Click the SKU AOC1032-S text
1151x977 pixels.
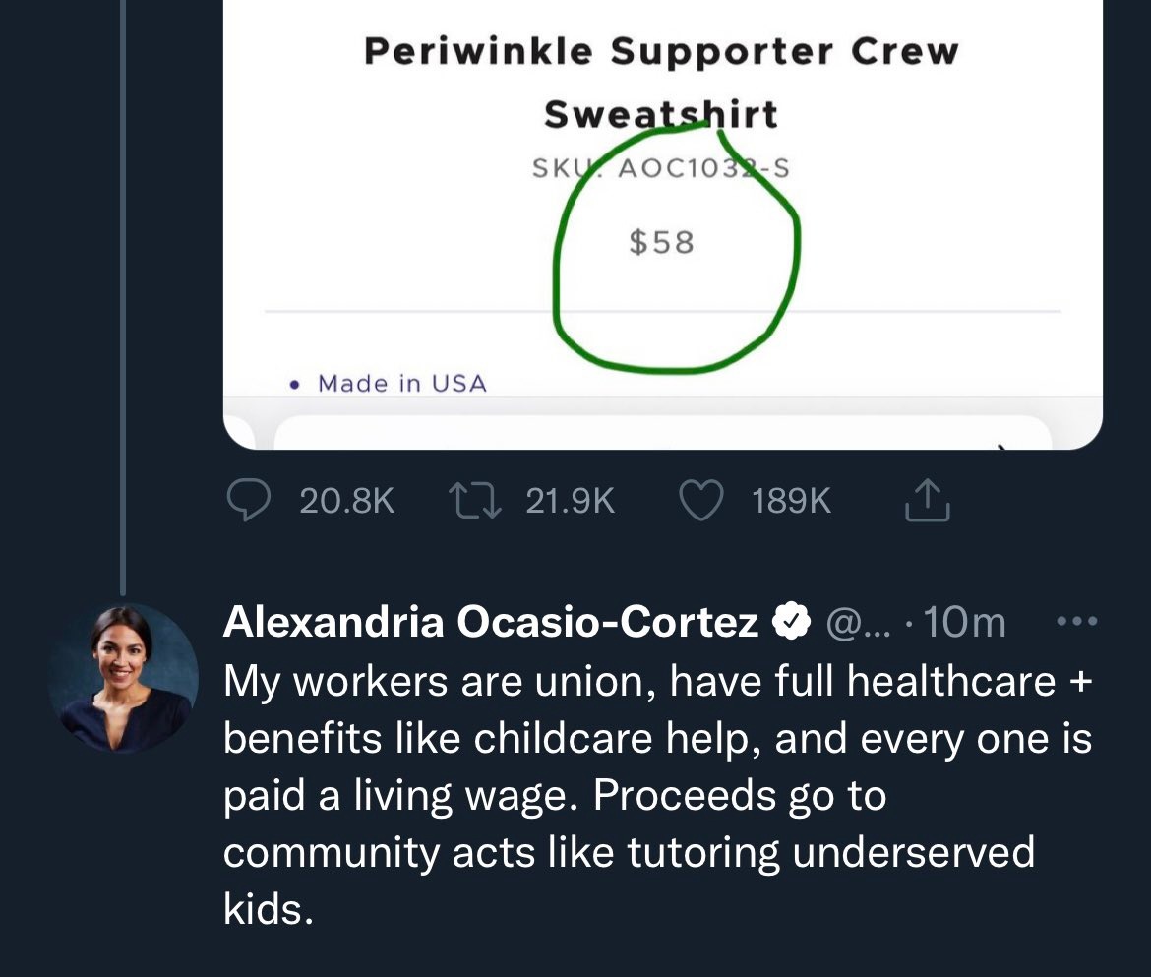(x=661, y=168)
